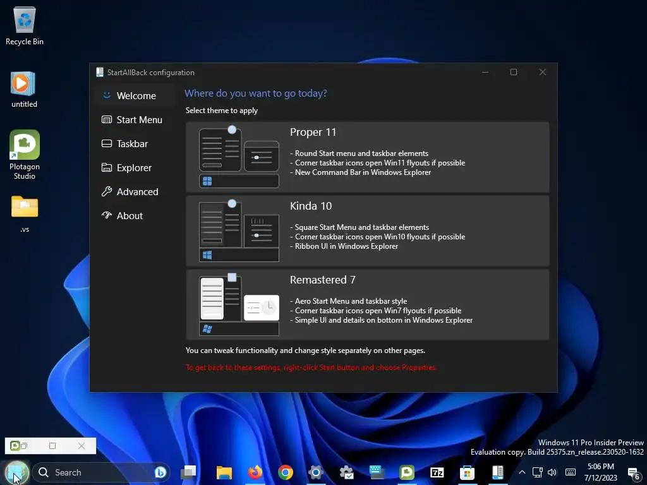The height and width of the screenshot is (485, 647).
Task: Close the small Plotagon floating window
Action: (x=82, y=446)
